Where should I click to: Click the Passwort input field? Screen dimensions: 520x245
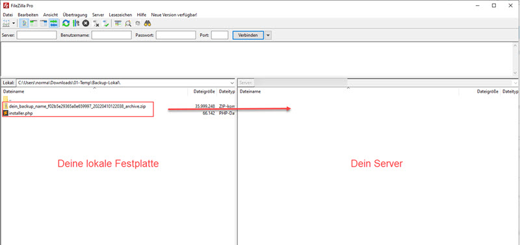175,35
